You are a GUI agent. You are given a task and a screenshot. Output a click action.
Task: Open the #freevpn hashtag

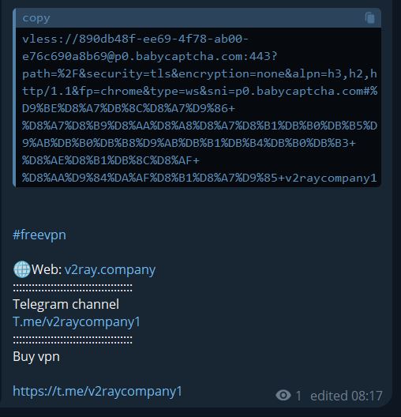(39, 235)
